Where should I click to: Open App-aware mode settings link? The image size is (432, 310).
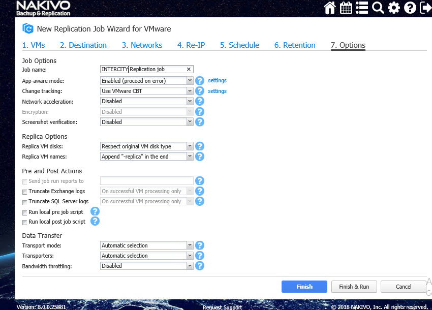coord(217,80)
